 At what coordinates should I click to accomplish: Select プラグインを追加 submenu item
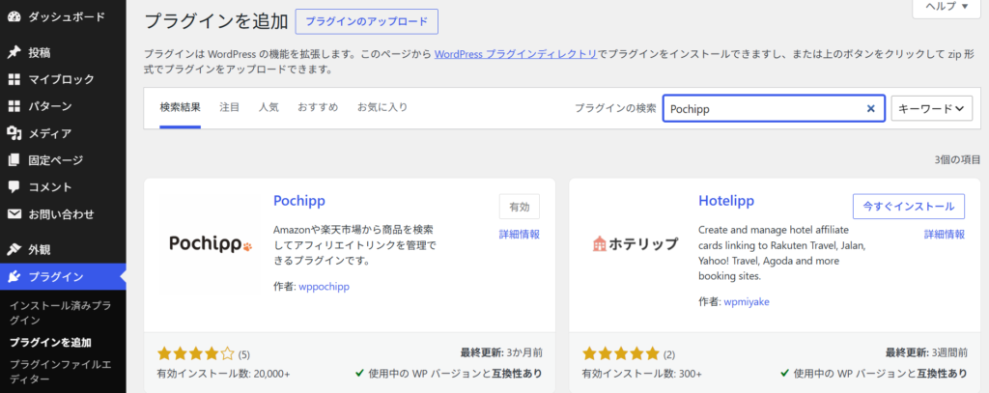pyautogui.click(x=50, y=343)
